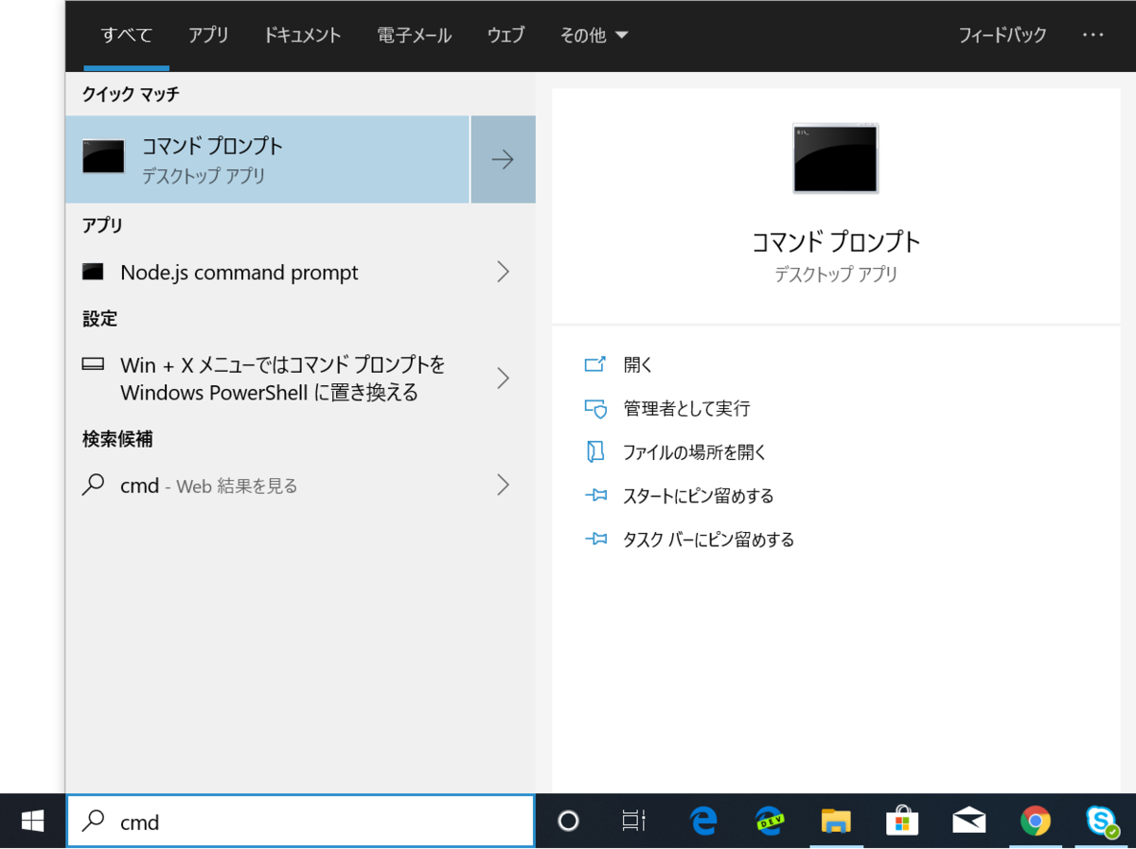Expand the arrow beside コマンド プロンプト result
This screenshot has width=1136, height=849.
503,159
